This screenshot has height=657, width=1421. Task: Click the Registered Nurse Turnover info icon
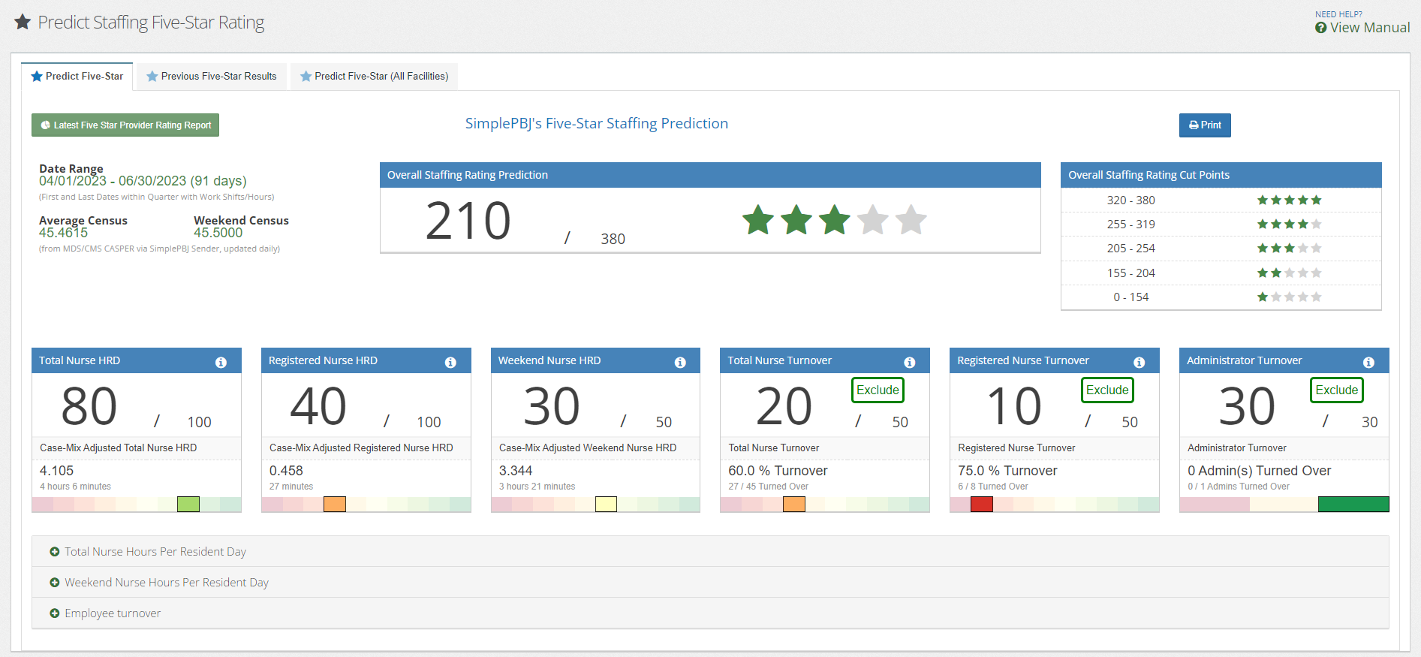click(x=1140, y=362)
